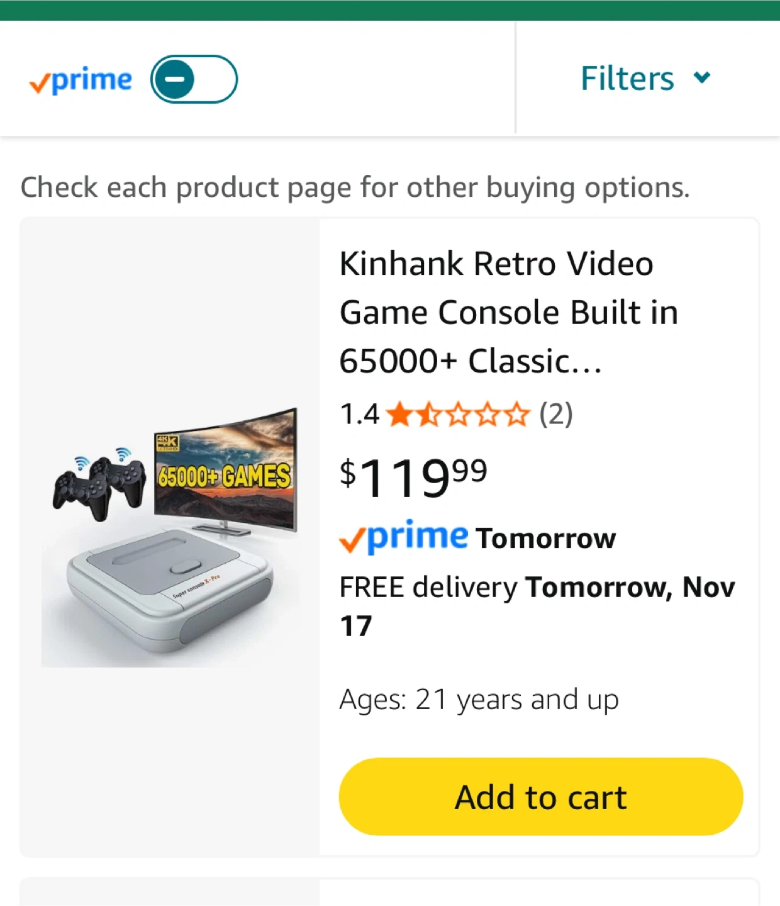Click the orange star rating icons
Viewport: 780px width, 906px height.
click(458, 415)
